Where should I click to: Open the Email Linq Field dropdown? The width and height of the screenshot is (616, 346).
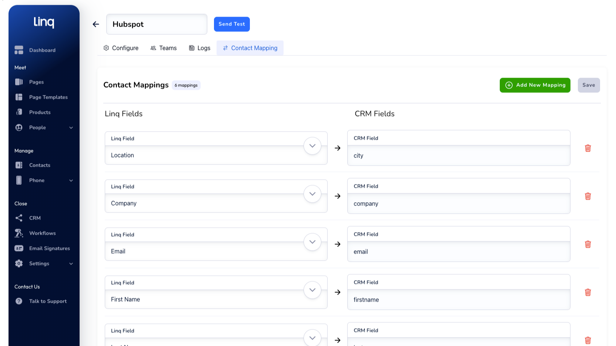click(x=312, y=242)
